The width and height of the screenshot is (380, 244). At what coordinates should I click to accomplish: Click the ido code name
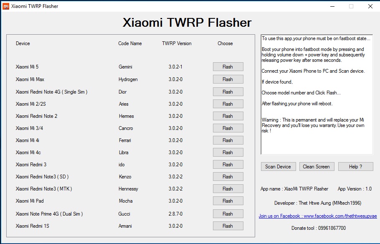pos(122,165)
